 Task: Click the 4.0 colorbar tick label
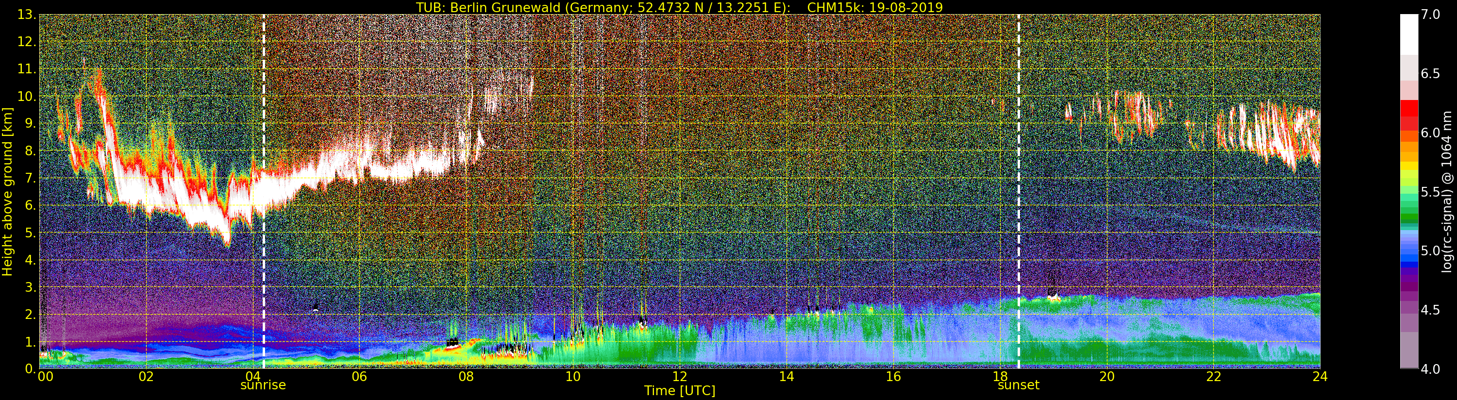(1430, 369)
